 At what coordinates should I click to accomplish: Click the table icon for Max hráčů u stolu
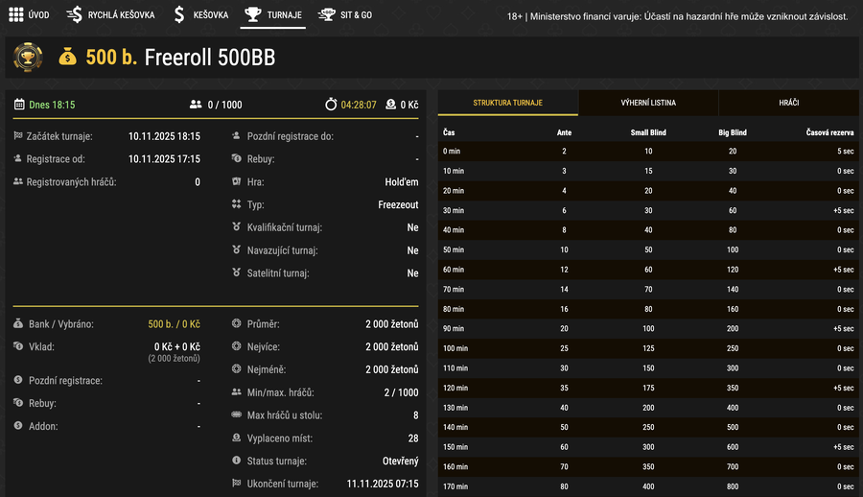236,414
